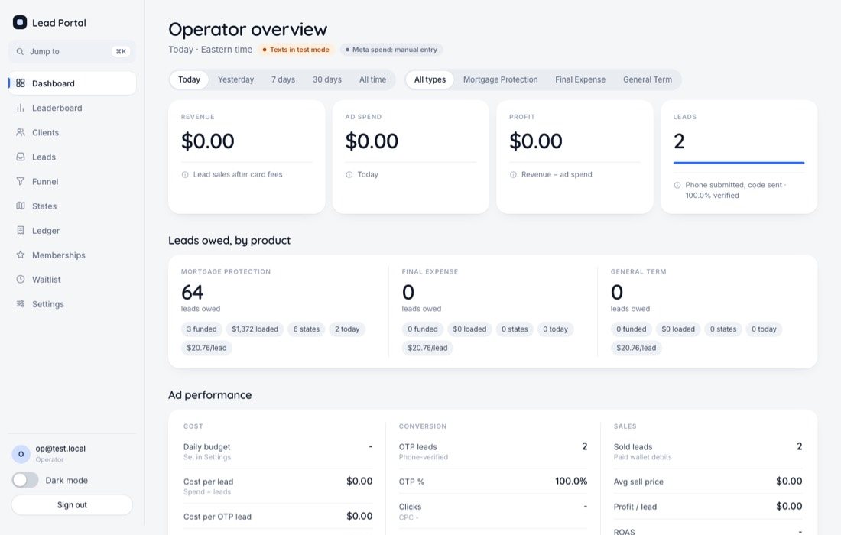Enable the Dark mode switch
The image size is (841, 535).
tap(25, 480)
